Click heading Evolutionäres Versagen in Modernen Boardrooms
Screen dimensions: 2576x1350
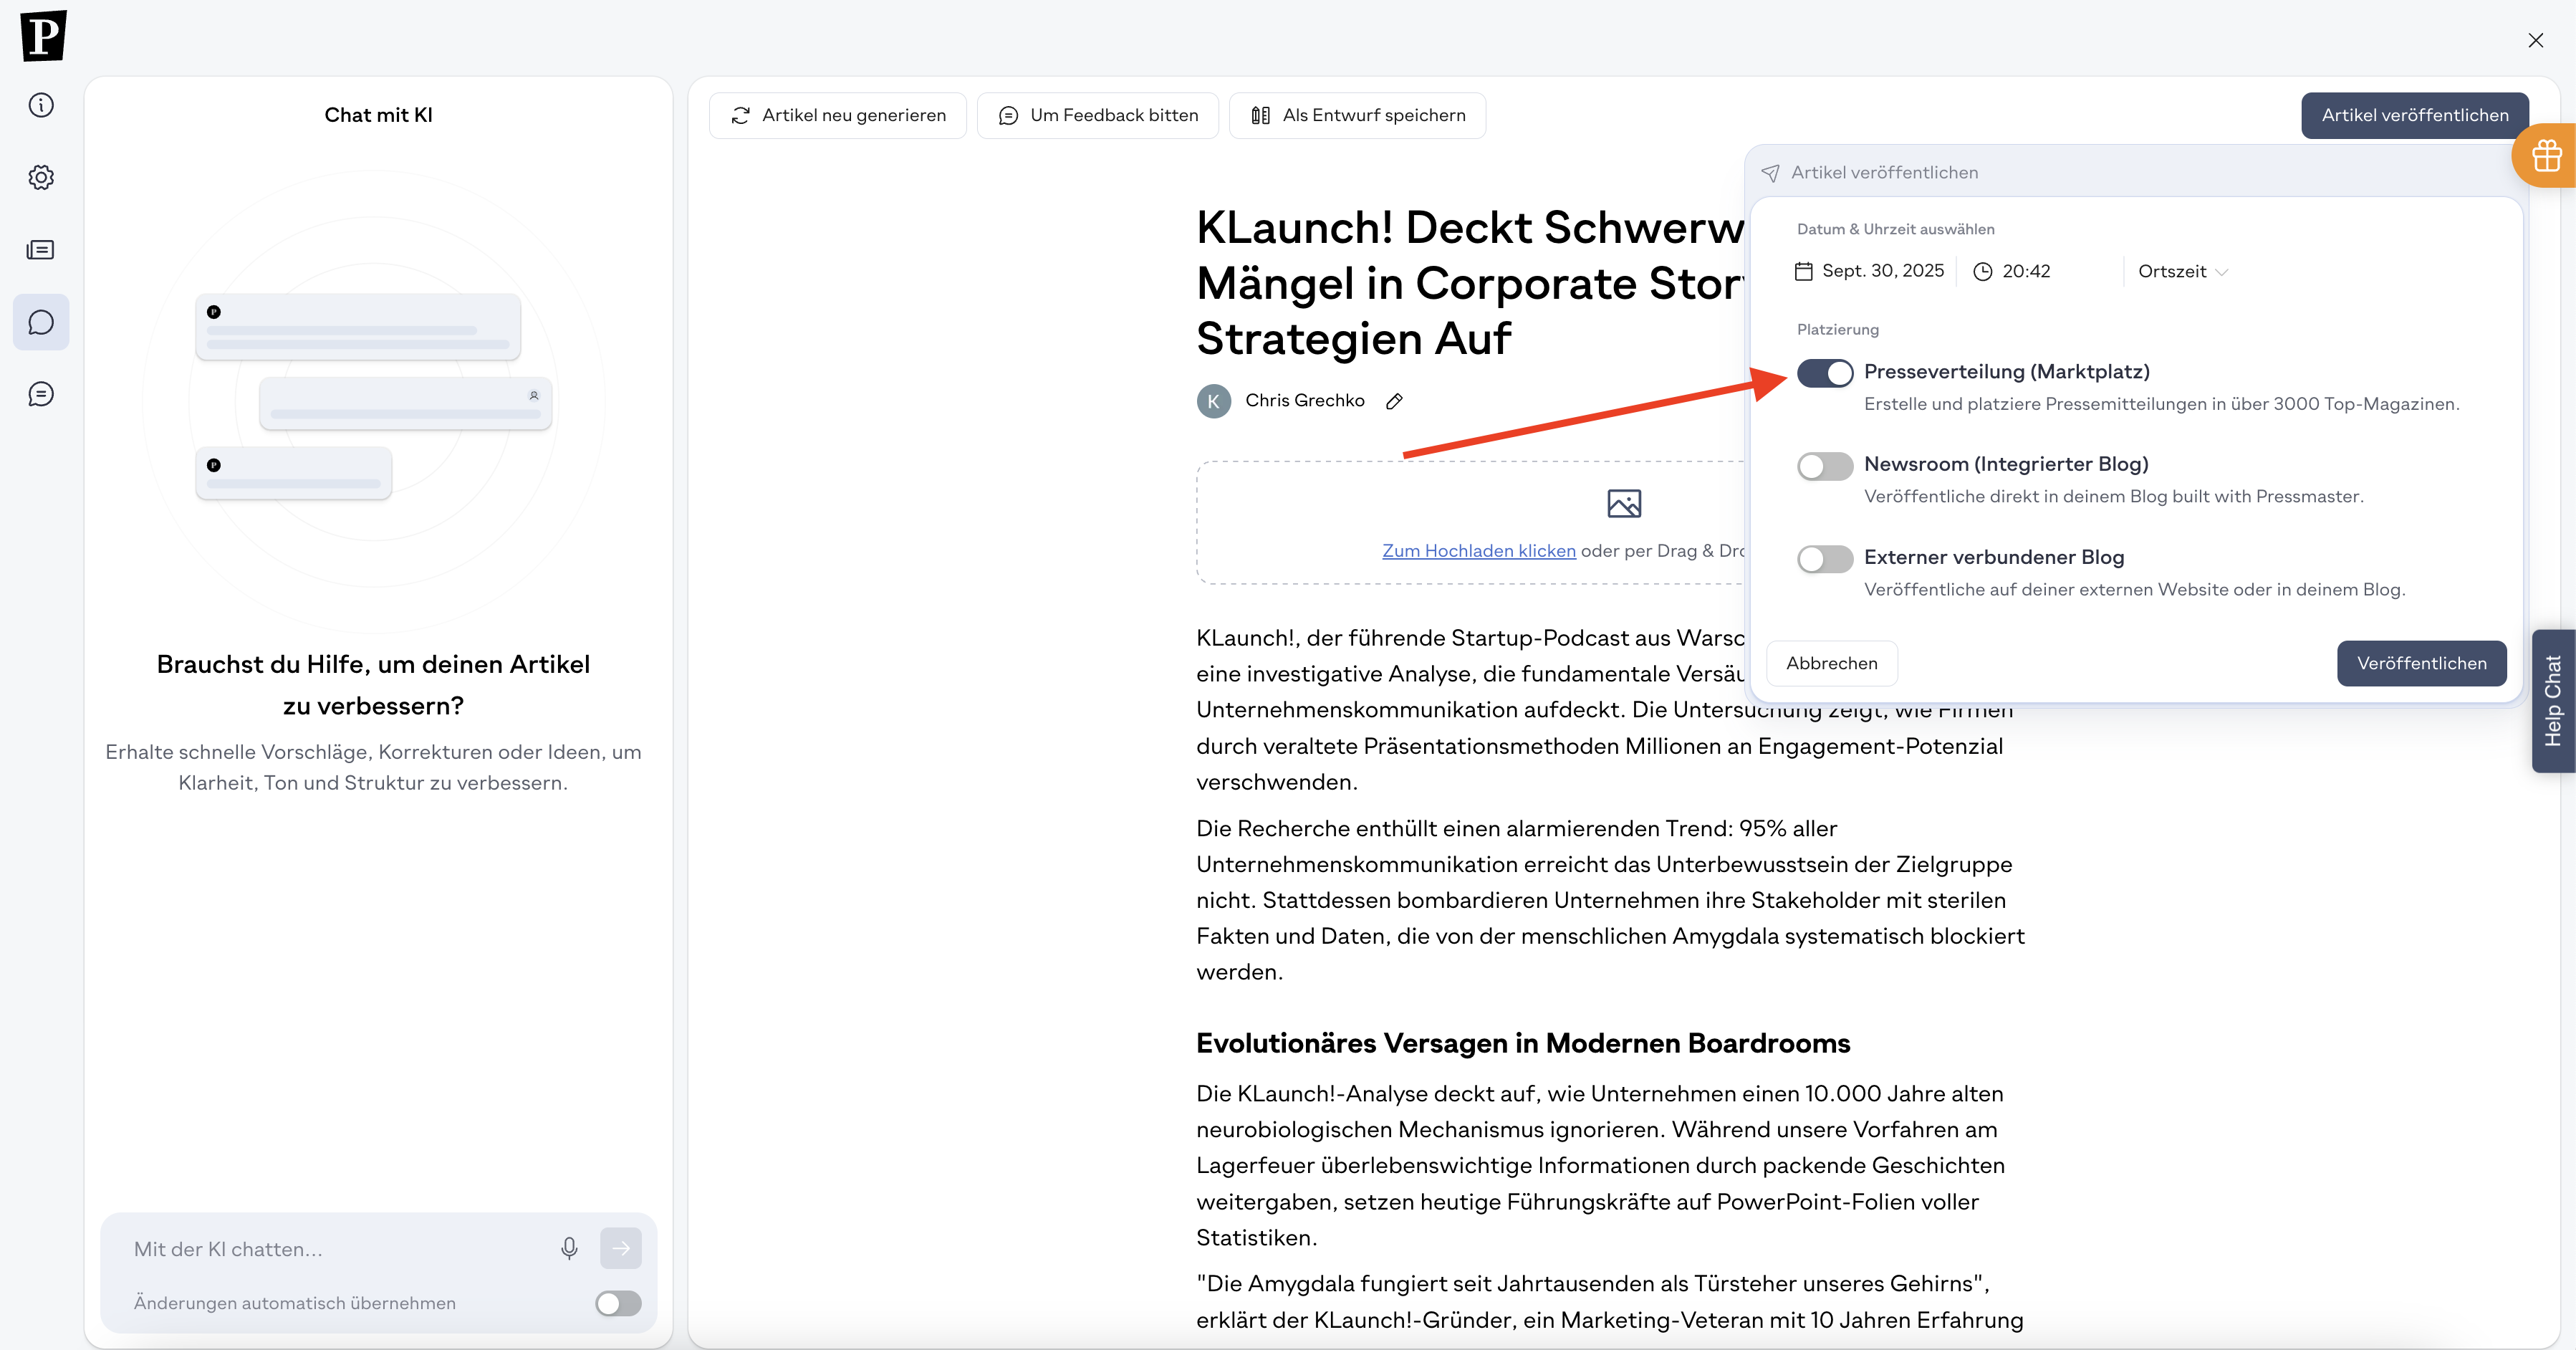point(1523,1043)
